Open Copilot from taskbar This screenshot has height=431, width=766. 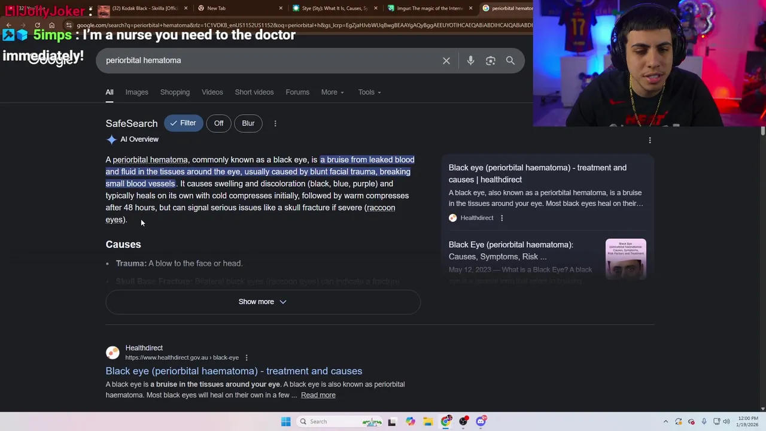[410, 421]
